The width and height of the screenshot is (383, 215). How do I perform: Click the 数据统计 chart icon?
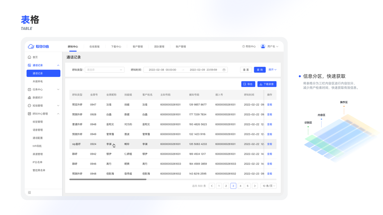click(29, 97)
